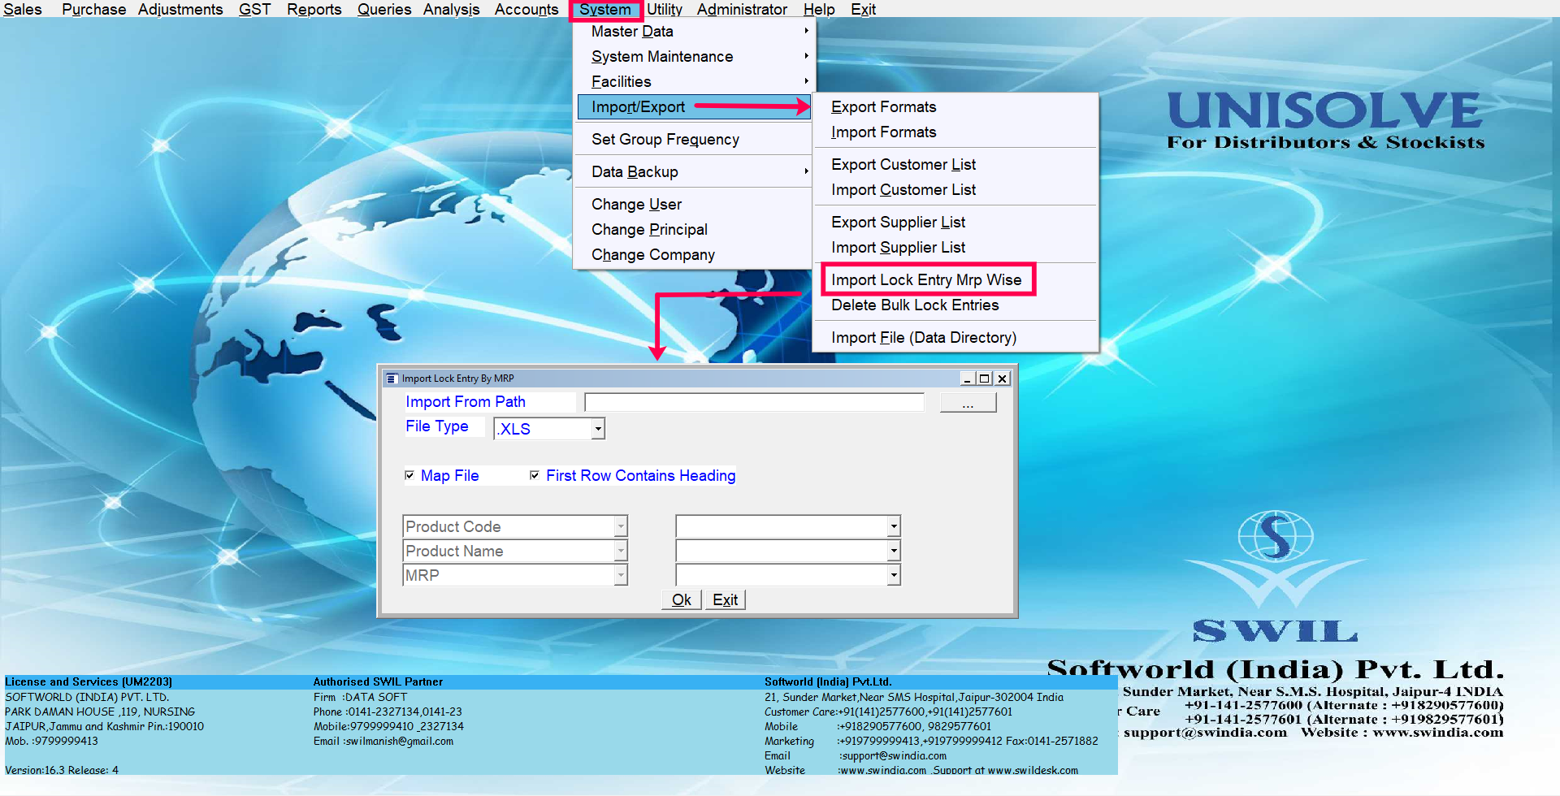
Task: Click Import Lock Entry Mrp Wise
Action: tap(955, 279)
